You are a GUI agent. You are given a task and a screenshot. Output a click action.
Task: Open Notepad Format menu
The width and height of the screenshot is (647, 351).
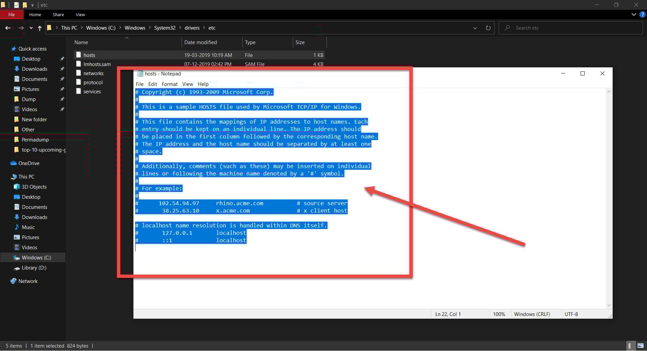click(170, 84)
